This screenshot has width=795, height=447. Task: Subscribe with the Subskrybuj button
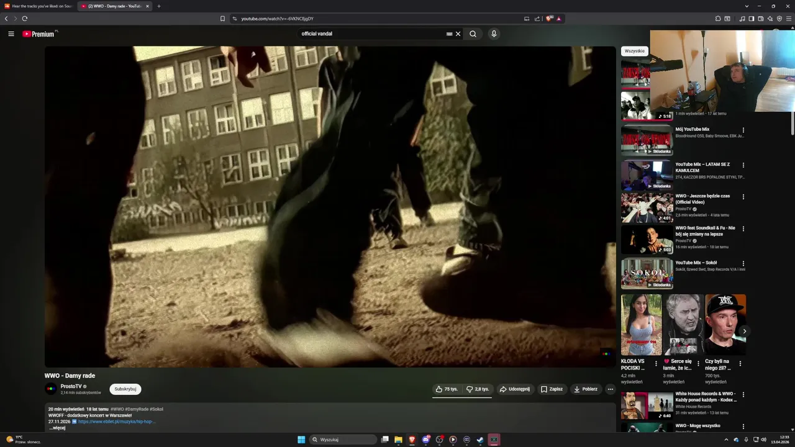pos(125,389)
